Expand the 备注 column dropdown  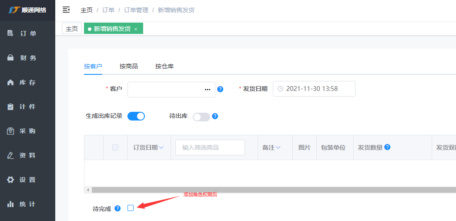point(278,147)
